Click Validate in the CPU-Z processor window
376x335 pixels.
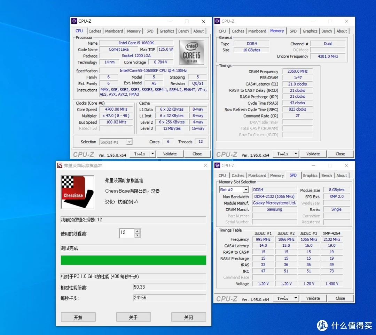(170, 154)
